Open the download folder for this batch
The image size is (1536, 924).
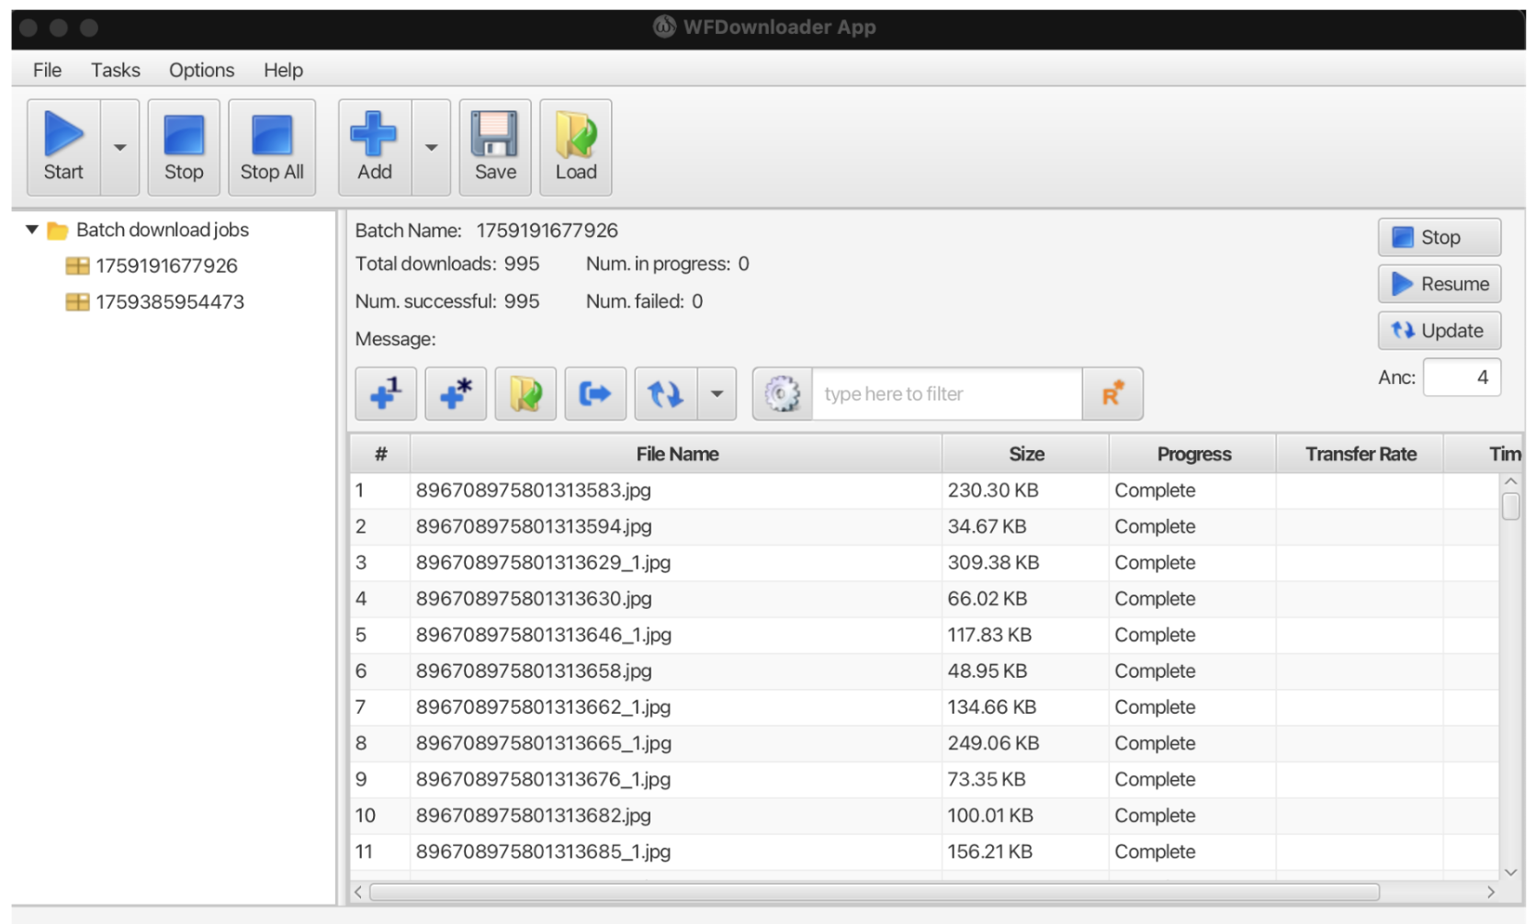[525, 393]
